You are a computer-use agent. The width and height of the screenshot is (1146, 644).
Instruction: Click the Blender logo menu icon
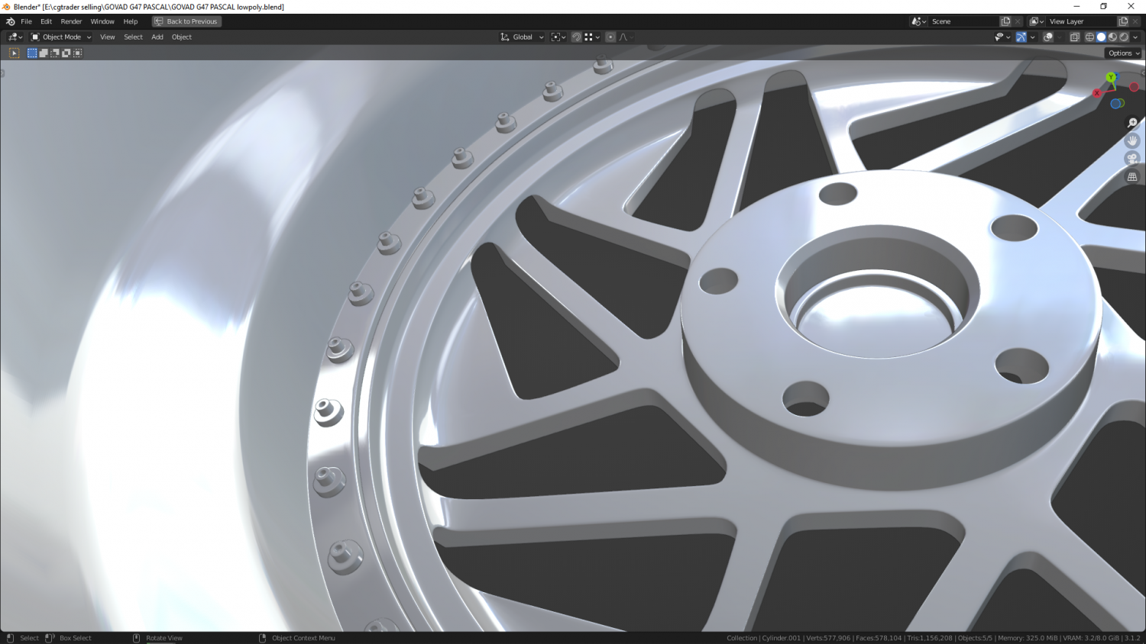[11, 21]
